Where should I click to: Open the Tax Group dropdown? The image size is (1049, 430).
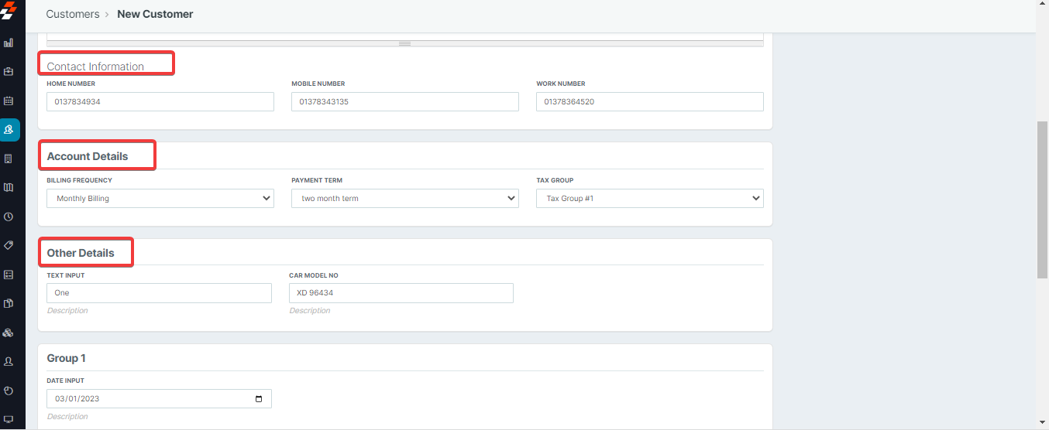(649, 199)
